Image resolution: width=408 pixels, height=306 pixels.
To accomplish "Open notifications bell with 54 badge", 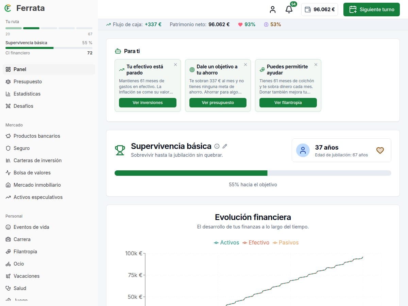I will click(x=289, y=10).
